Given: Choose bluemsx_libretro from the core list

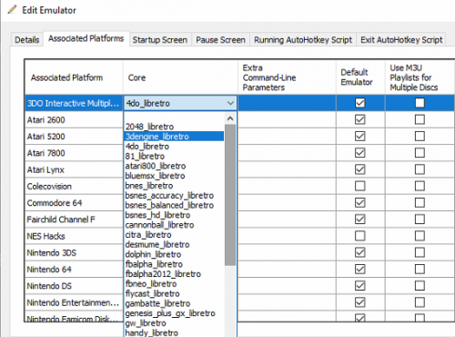Looking at the screenshot, I should point(174,176).
